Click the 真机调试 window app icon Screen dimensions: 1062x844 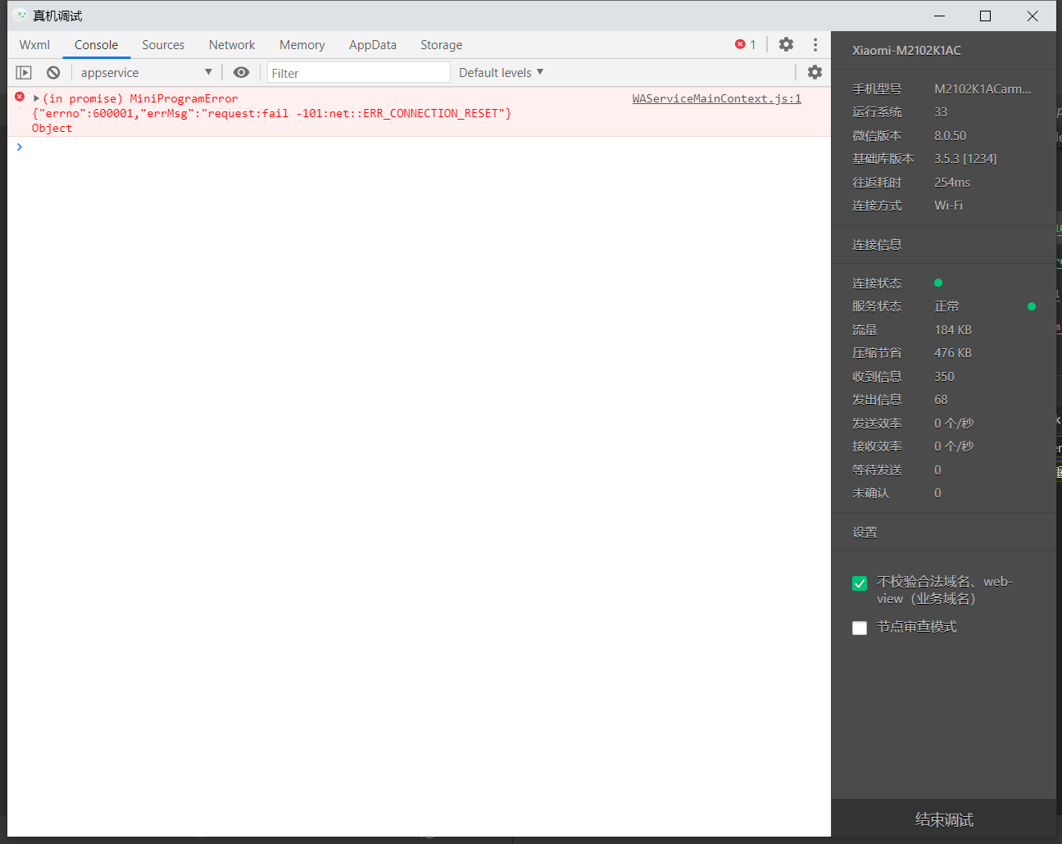(20, 16)
